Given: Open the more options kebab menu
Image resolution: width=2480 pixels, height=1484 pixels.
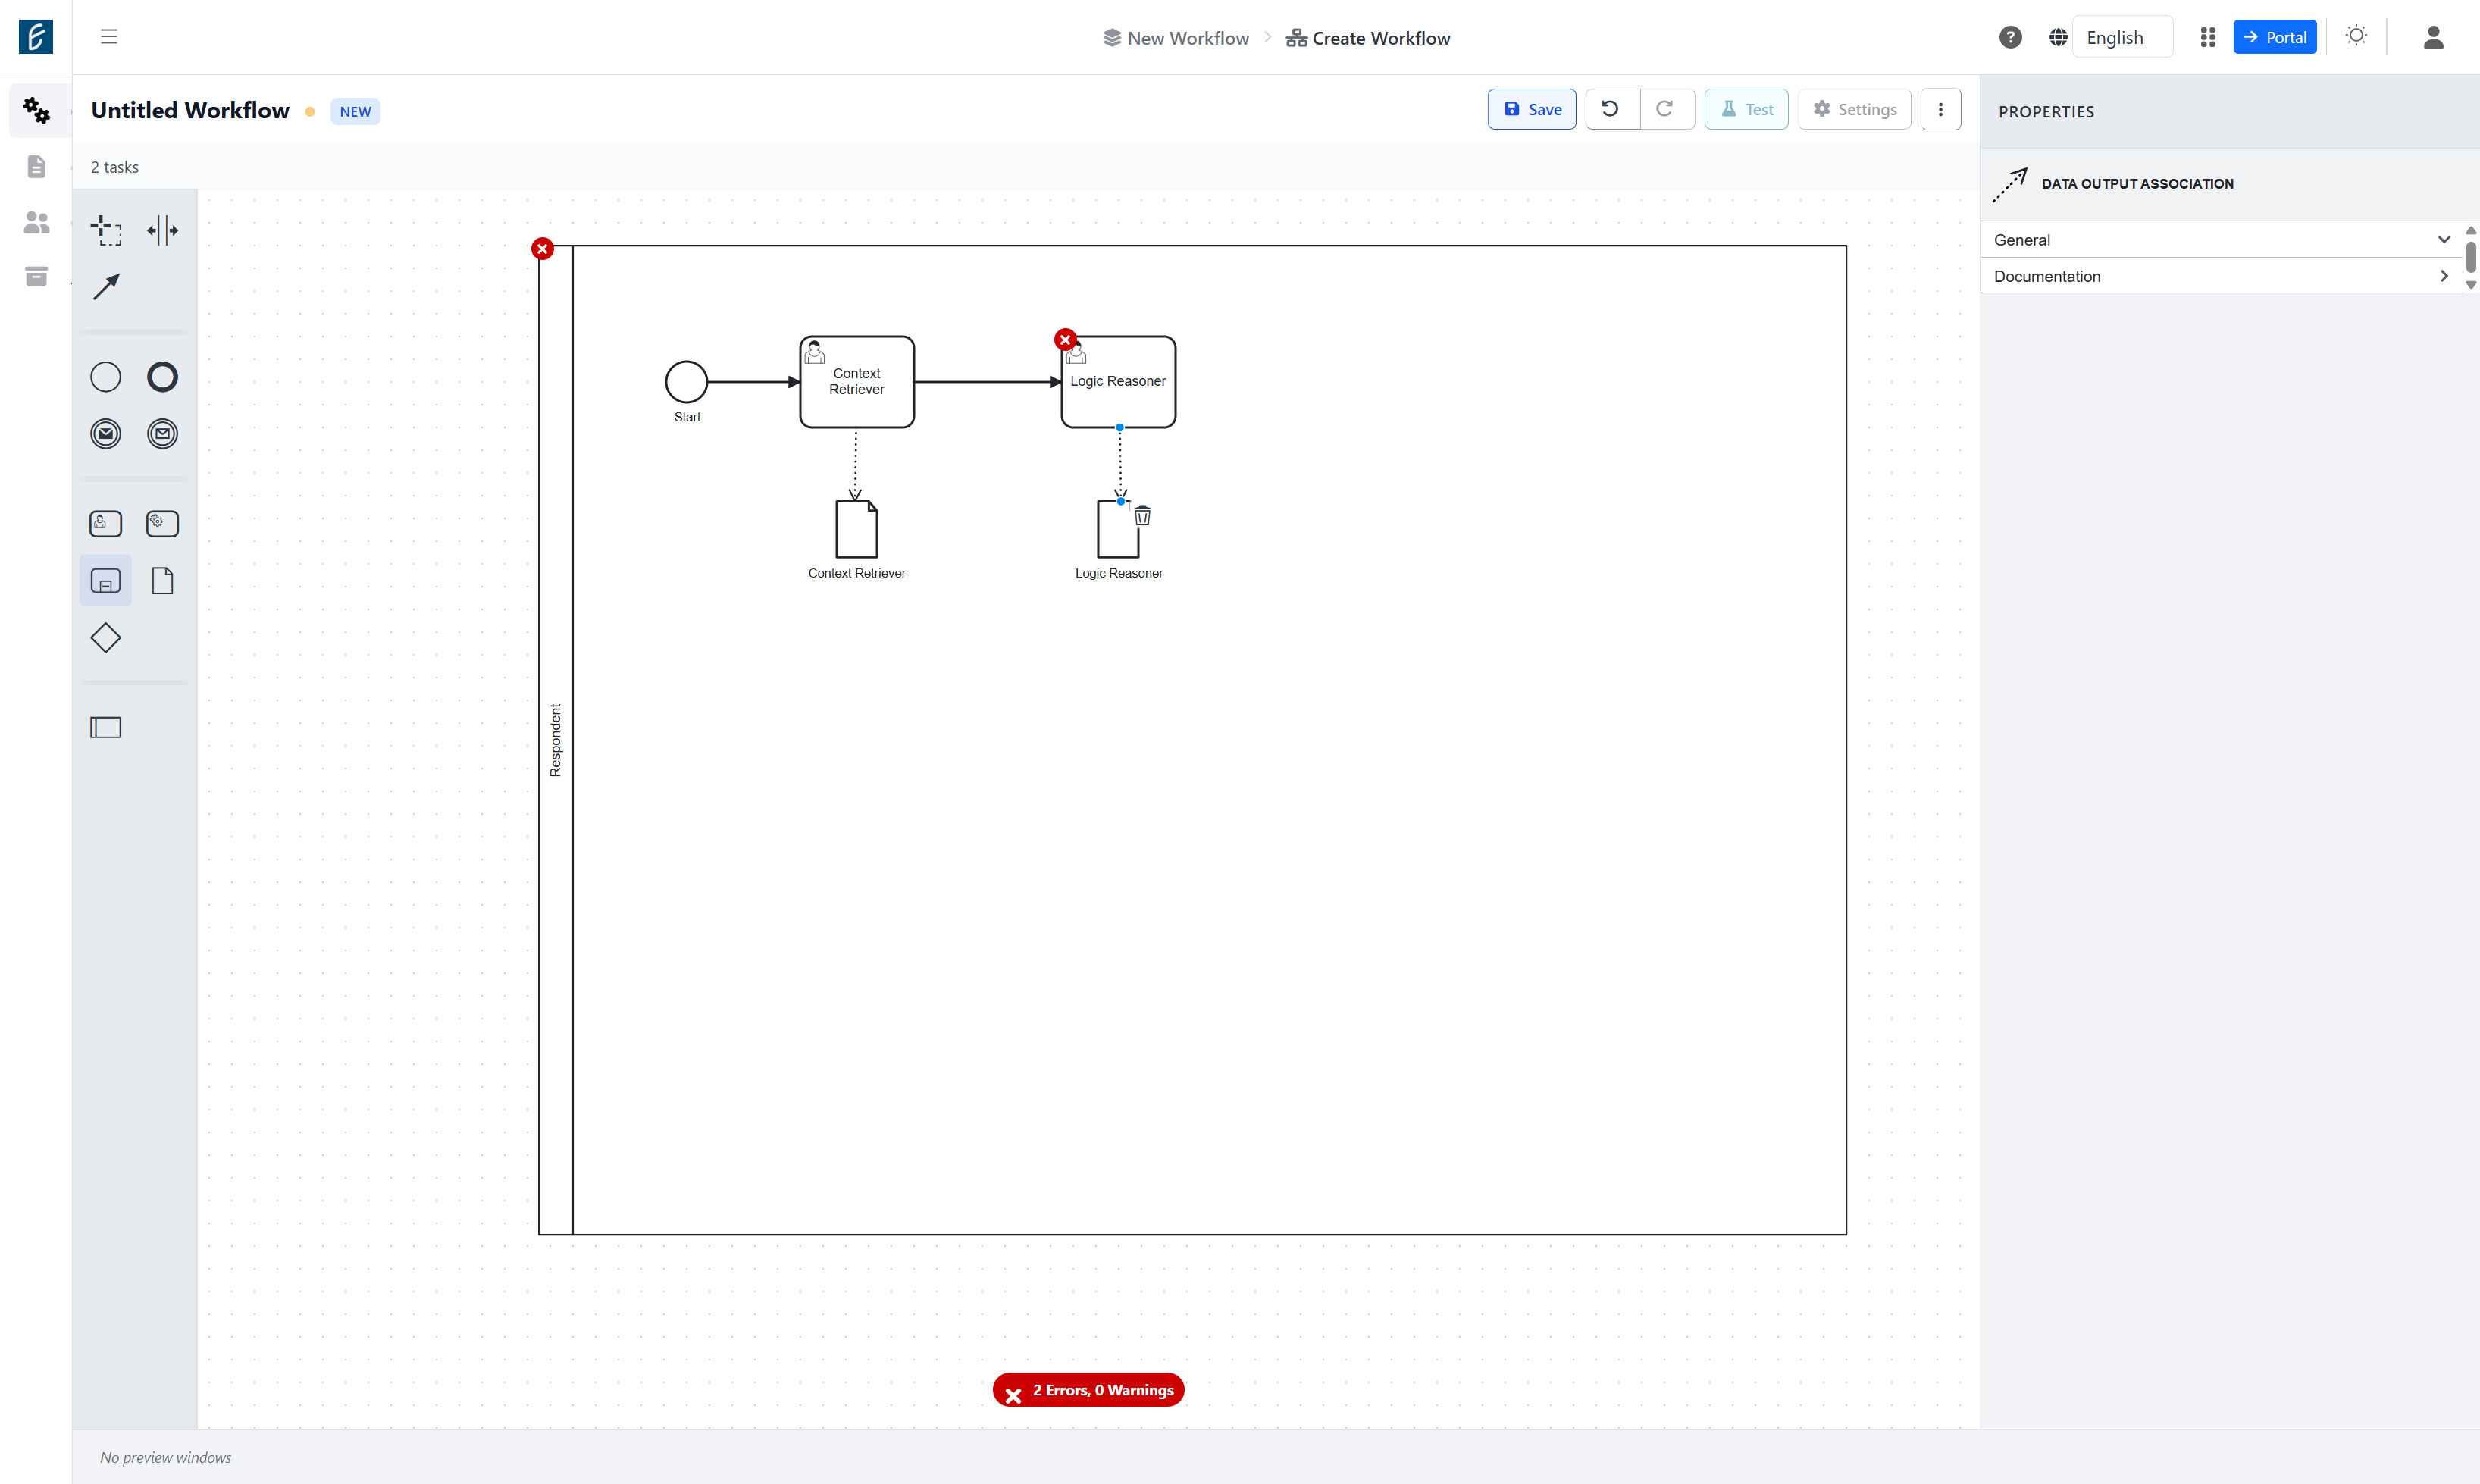Looking at the screenshot, I should pos(1940,109).
